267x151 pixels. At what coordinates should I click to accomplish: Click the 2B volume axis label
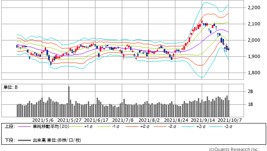(x=250, y=92)
